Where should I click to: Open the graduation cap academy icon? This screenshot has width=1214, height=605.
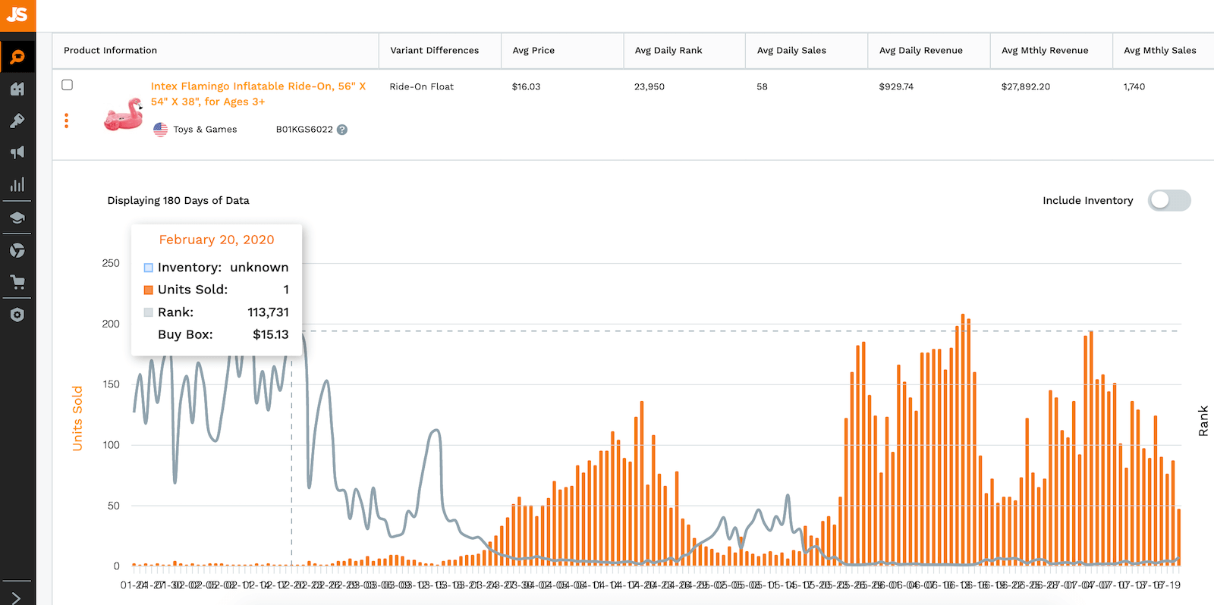tap(17, 218)
